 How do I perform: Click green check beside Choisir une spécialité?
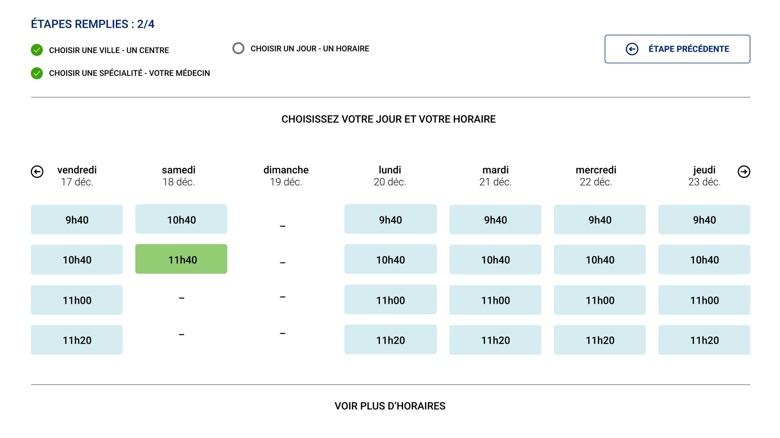[37, 73]
